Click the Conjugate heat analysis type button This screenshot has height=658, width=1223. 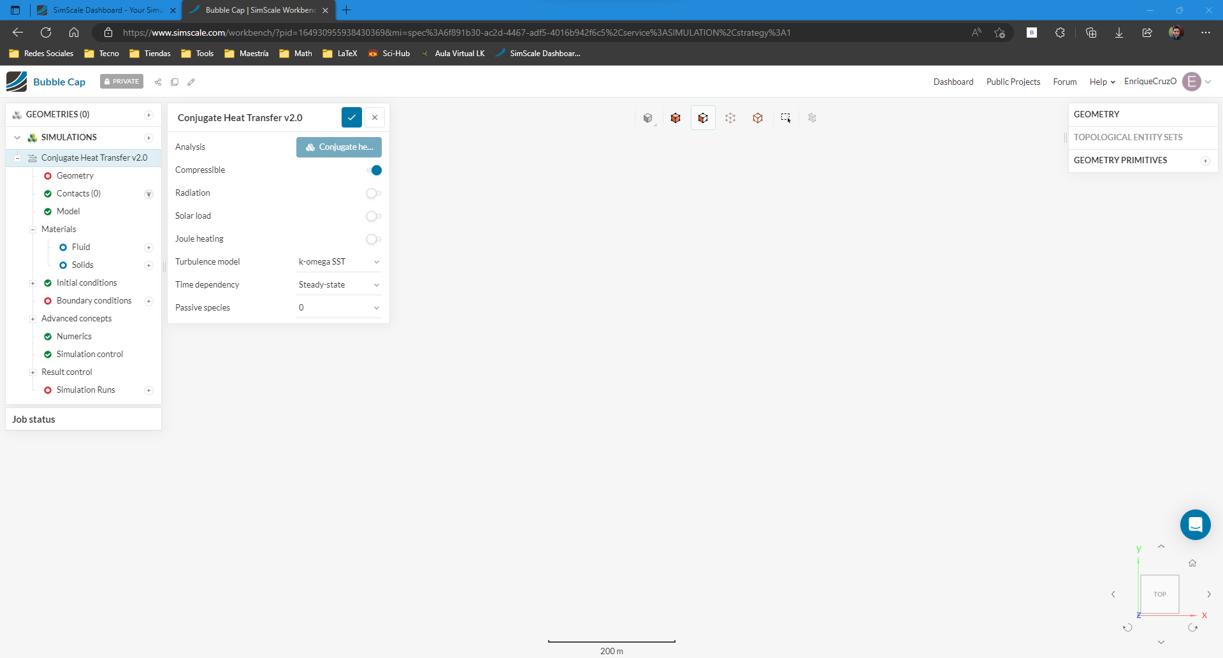[339, 147]
